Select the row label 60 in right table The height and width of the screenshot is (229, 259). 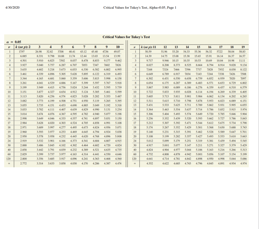pos(135,154)
